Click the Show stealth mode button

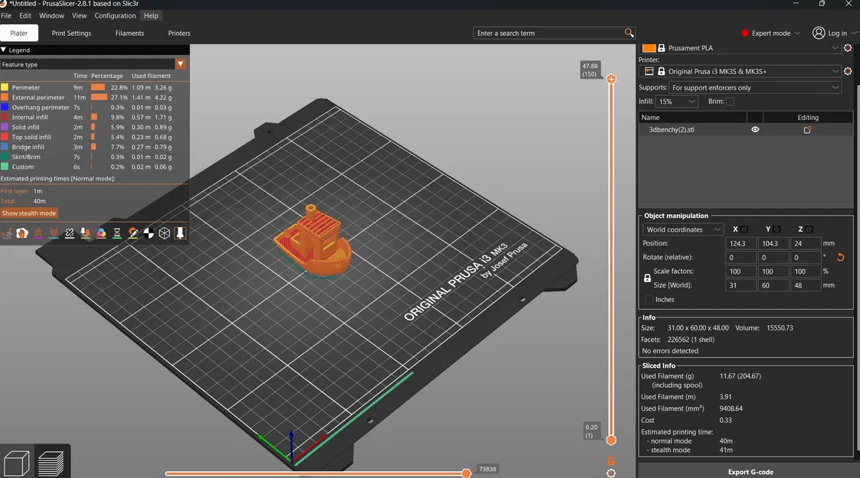click(x=29, y=213)
